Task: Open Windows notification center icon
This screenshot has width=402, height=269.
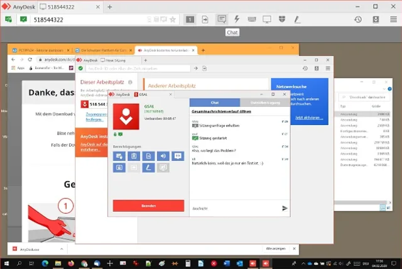Action: 394,263
